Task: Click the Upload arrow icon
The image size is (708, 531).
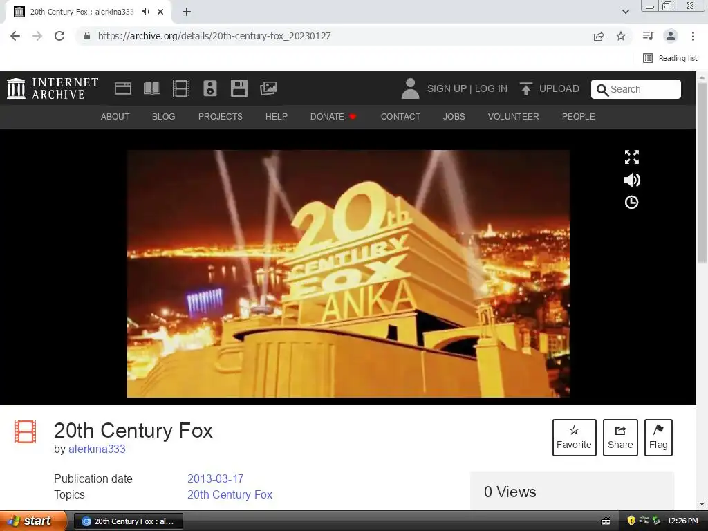Action: coord(525,89)
